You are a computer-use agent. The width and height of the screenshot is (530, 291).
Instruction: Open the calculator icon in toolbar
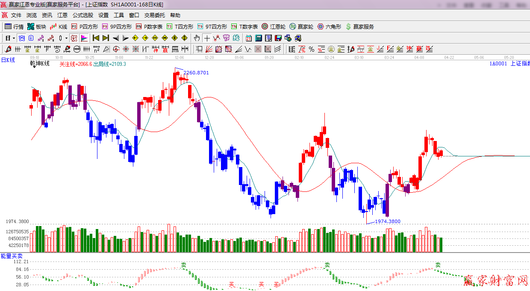258,38
